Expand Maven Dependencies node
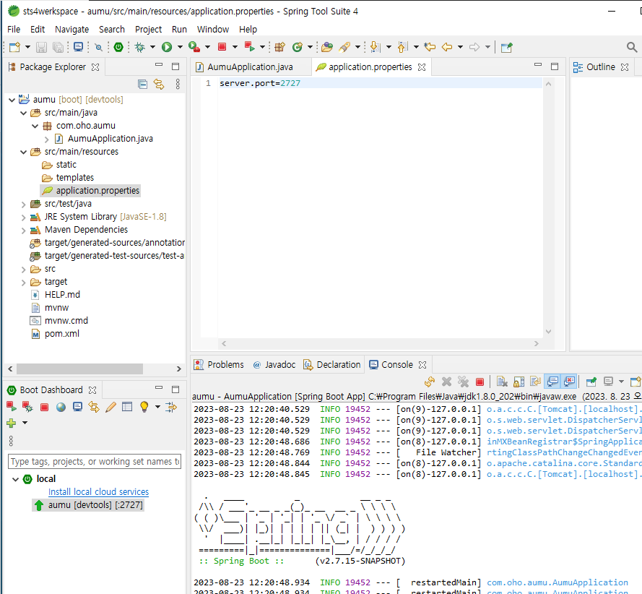Image resolution: width=642 pixels, height=594 pixels. coord(23,231)
